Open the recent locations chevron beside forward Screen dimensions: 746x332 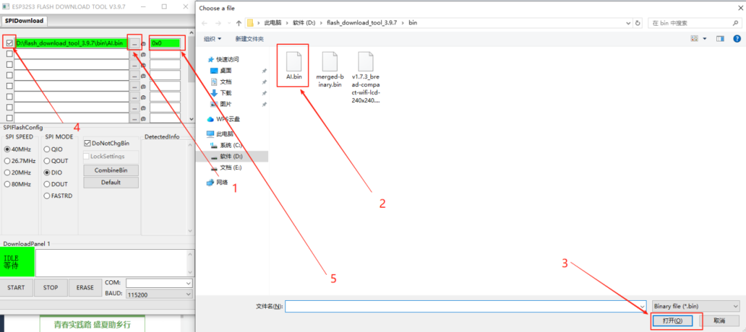click(229, 23)
